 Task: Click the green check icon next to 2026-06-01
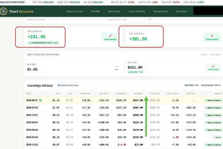tap(40, 100)
